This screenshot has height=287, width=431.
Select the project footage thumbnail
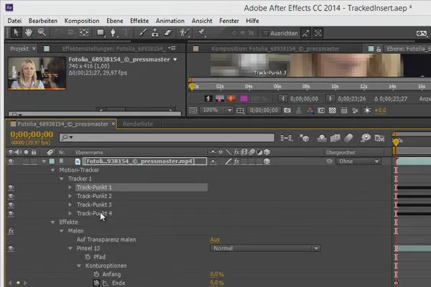pyautogui.click(x=37, y=73)
